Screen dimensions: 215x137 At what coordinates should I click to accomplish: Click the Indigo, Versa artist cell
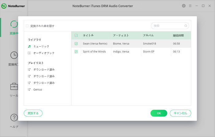126,52
